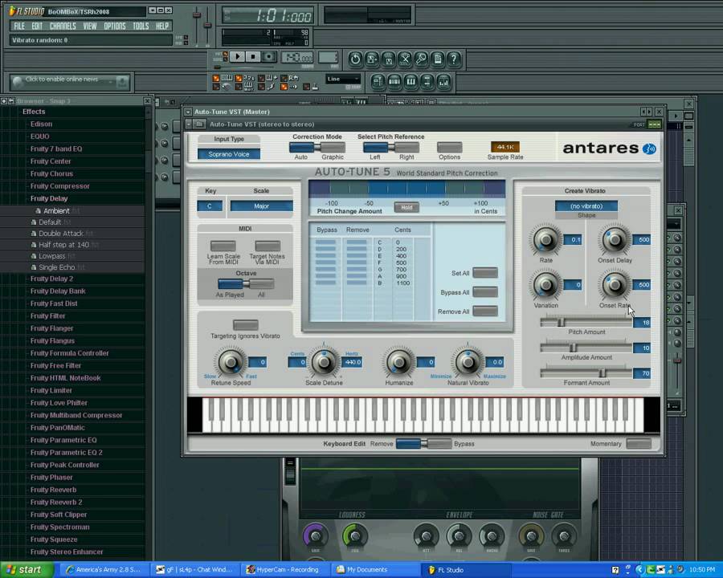
Task: Click the Remove All button
Action: 485,311
